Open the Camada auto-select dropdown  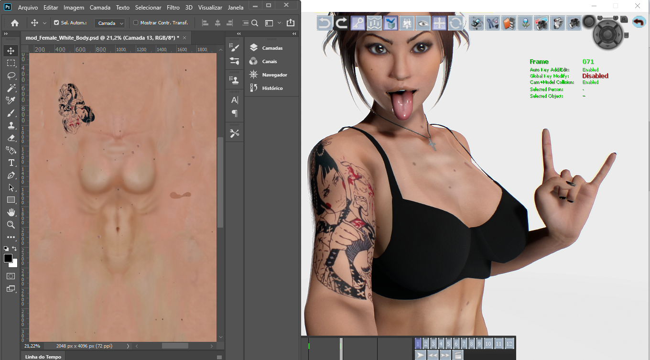pyautogui.click(x=109, y=23)
